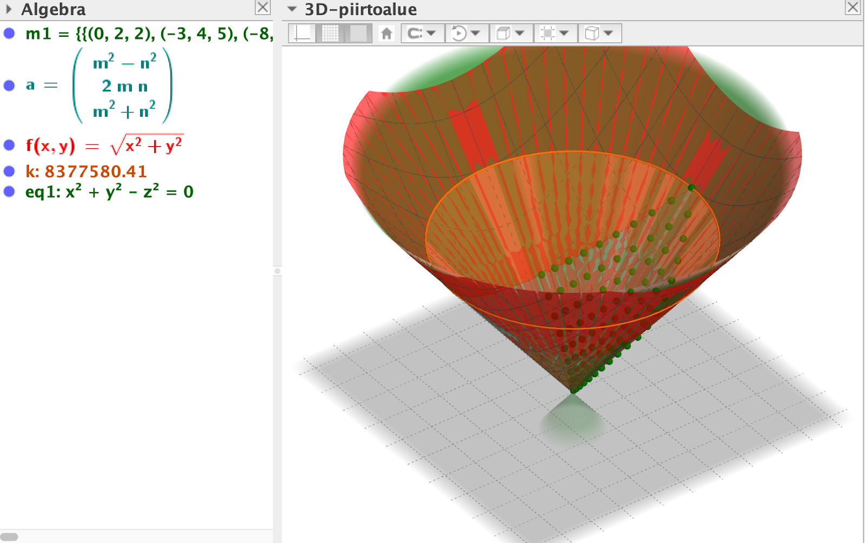The height and width of the screenshot is (543, 865).
Task: Toggle the xOy plane display button
Action: tap(358, 34)
